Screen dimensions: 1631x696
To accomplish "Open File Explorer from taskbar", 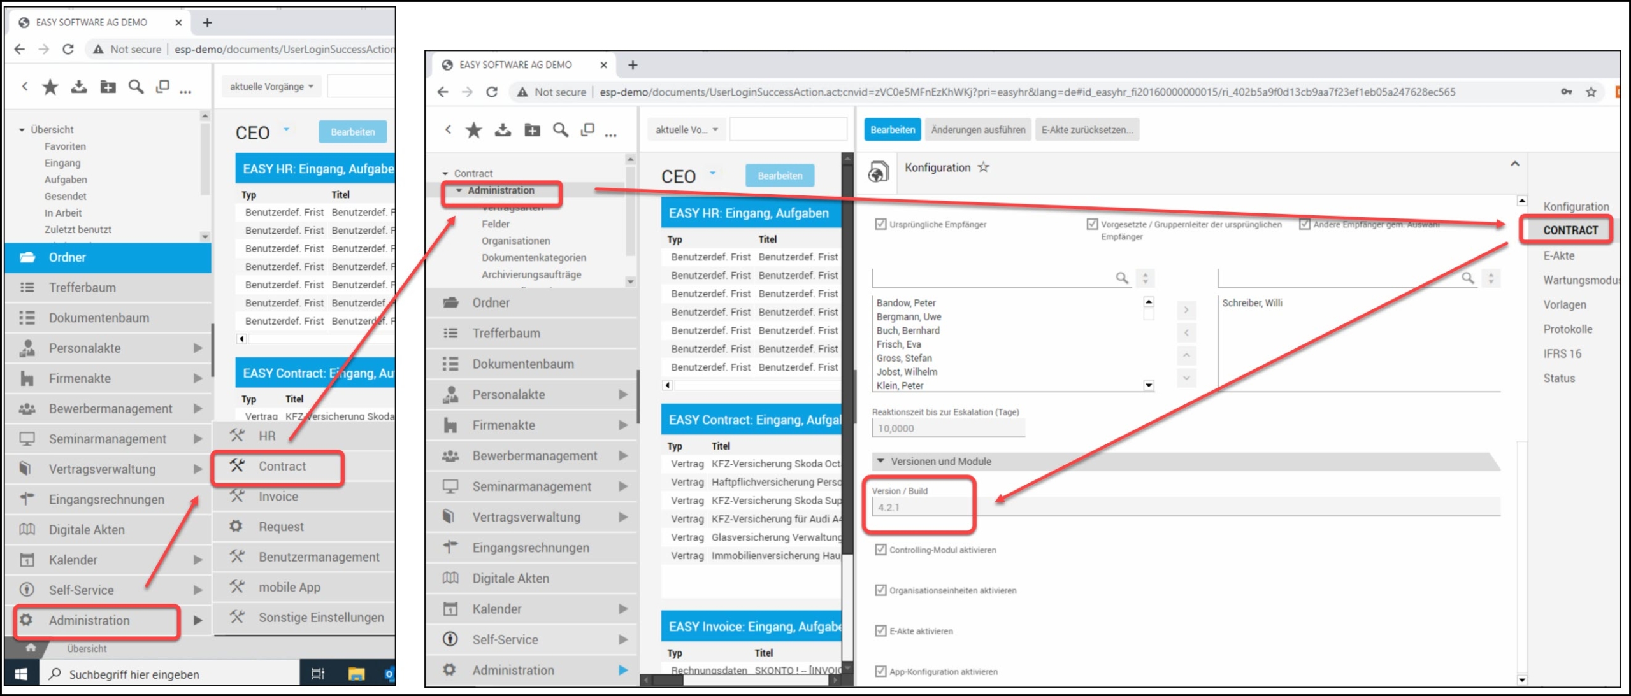I will pos(356,674).
